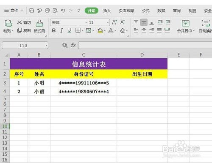
Task: Redo the last undone action
Action: [x=70, y=11]
